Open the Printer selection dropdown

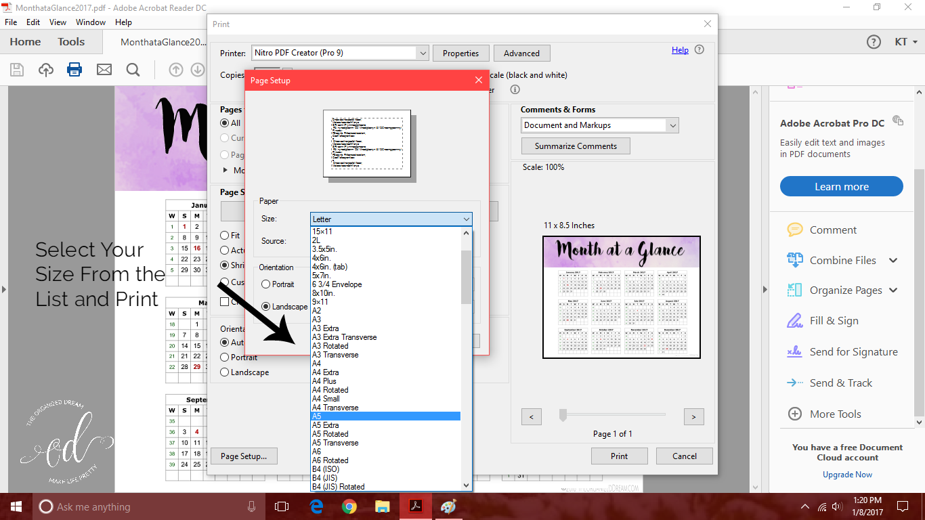423,53
